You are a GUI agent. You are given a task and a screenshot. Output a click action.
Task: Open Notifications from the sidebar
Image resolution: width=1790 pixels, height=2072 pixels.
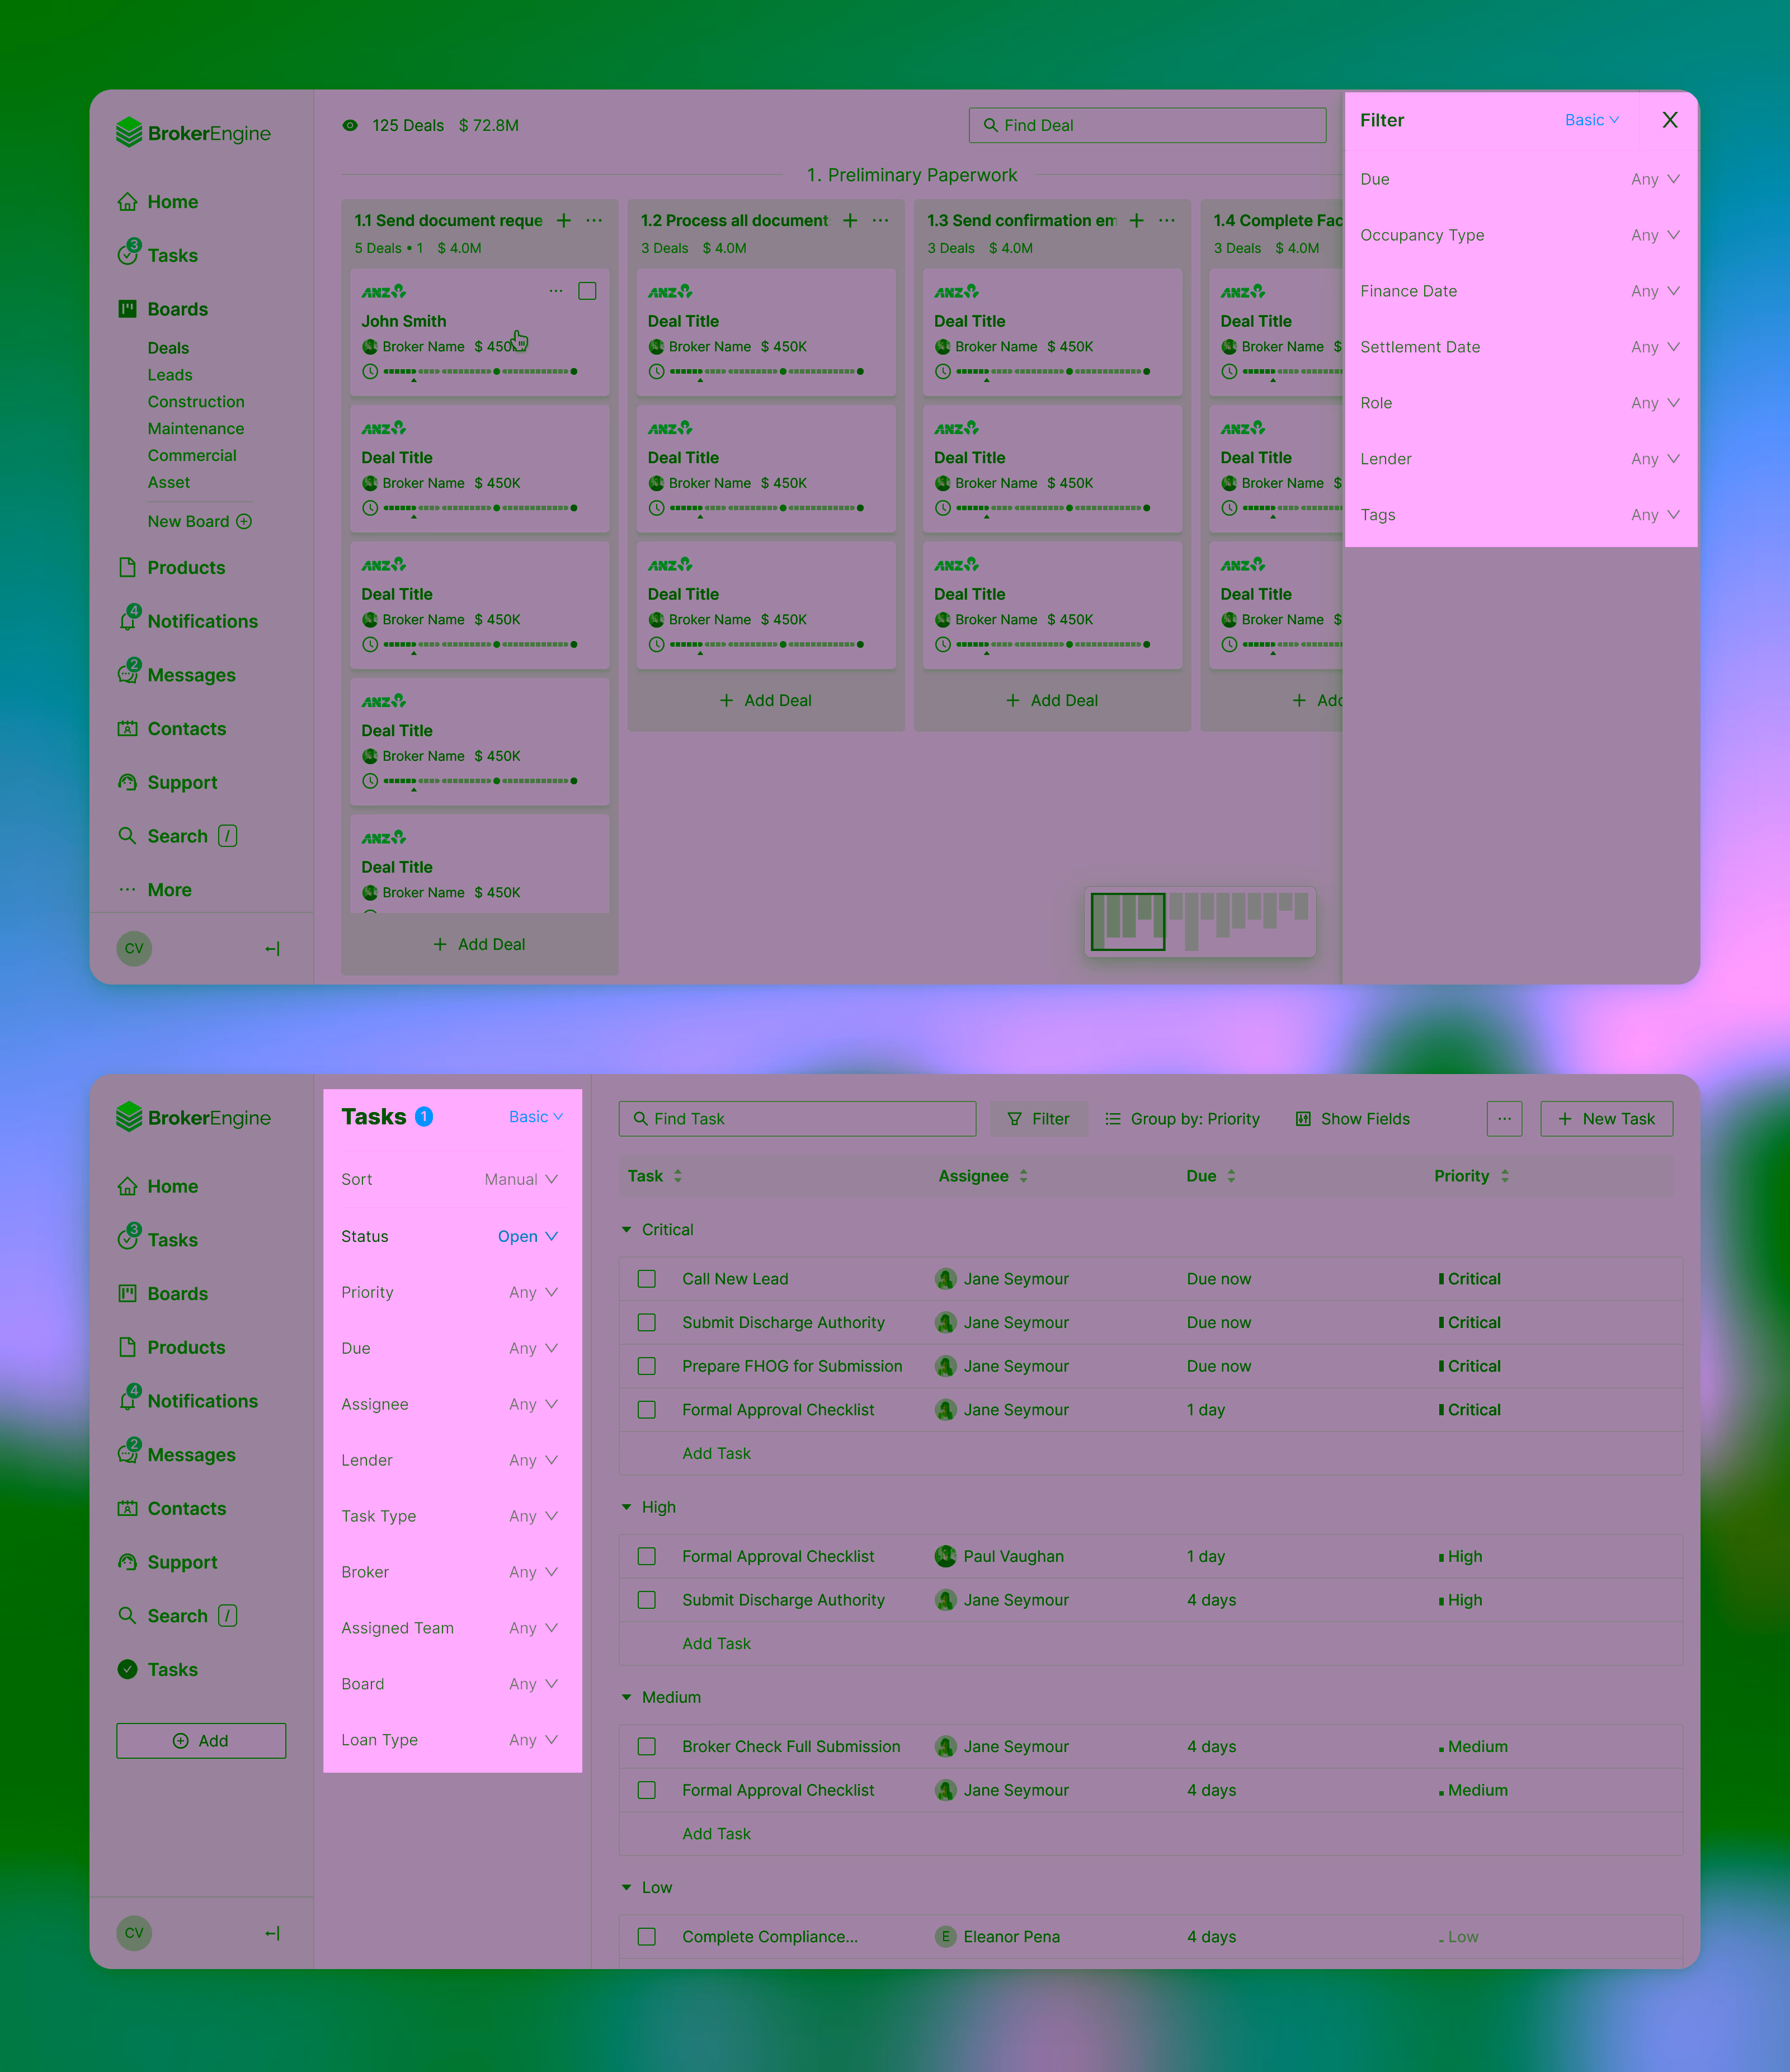202,620
